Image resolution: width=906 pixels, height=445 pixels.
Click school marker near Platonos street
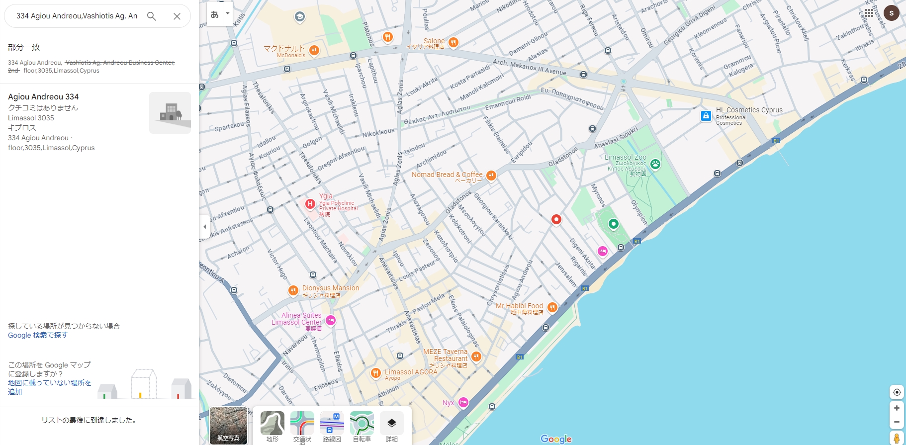coord(299,17)
